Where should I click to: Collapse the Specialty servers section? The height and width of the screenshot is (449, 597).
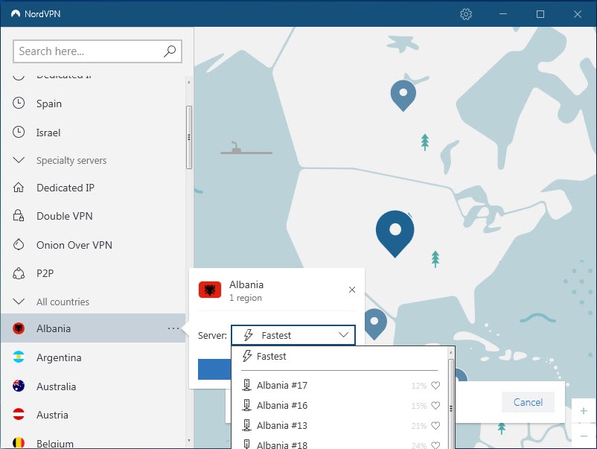point(19,160)
